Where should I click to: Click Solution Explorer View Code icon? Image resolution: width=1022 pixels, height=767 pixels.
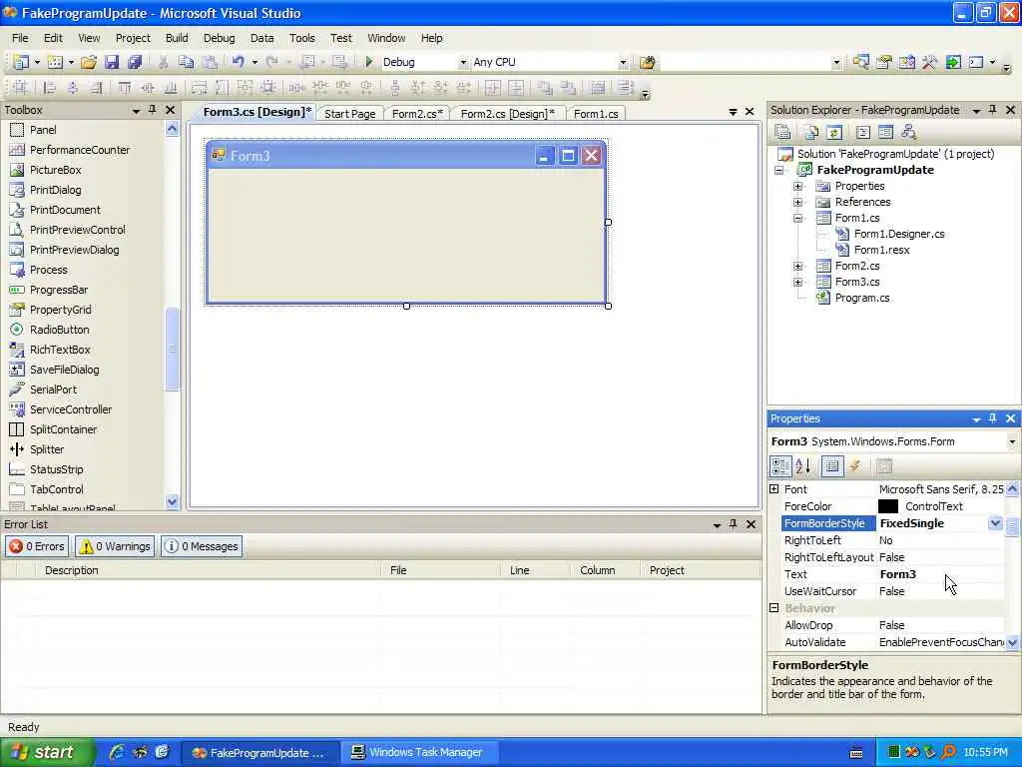863,133
